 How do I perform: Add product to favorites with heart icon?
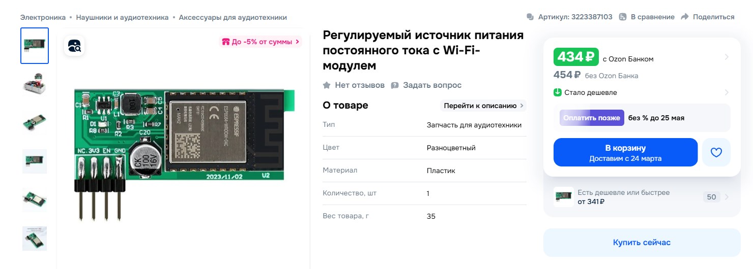pos(716,152)
